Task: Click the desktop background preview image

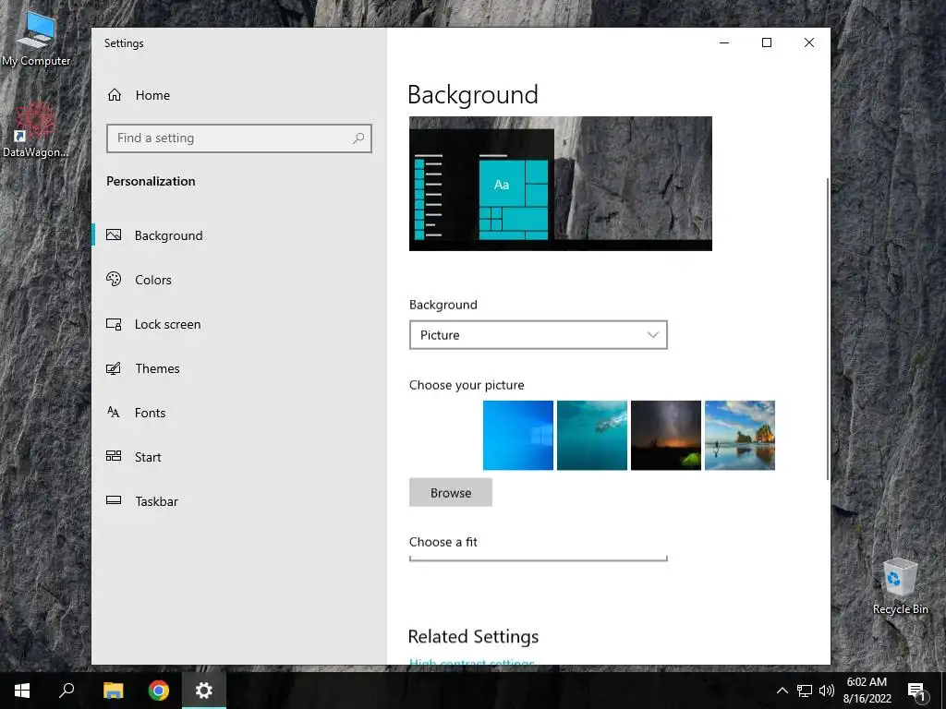Action: [x=561, y=184]
